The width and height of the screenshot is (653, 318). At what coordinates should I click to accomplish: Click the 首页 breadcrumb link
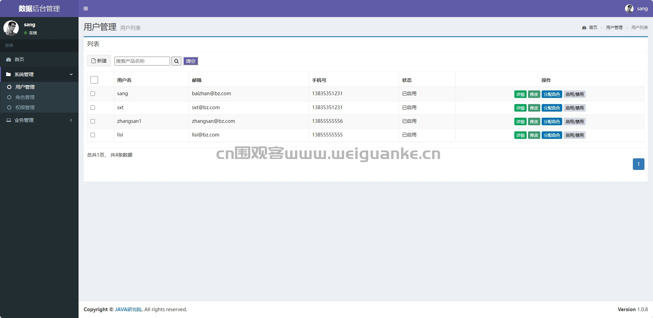click(593, 28)
